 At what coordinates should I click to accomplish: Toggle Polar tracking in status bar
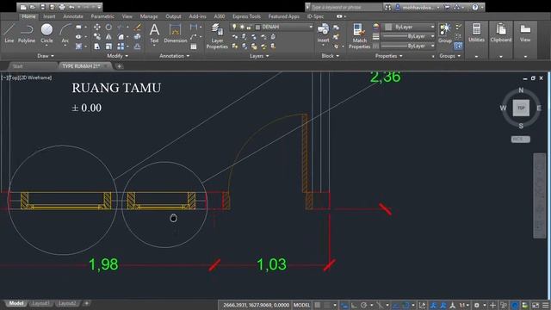(364, 305)
